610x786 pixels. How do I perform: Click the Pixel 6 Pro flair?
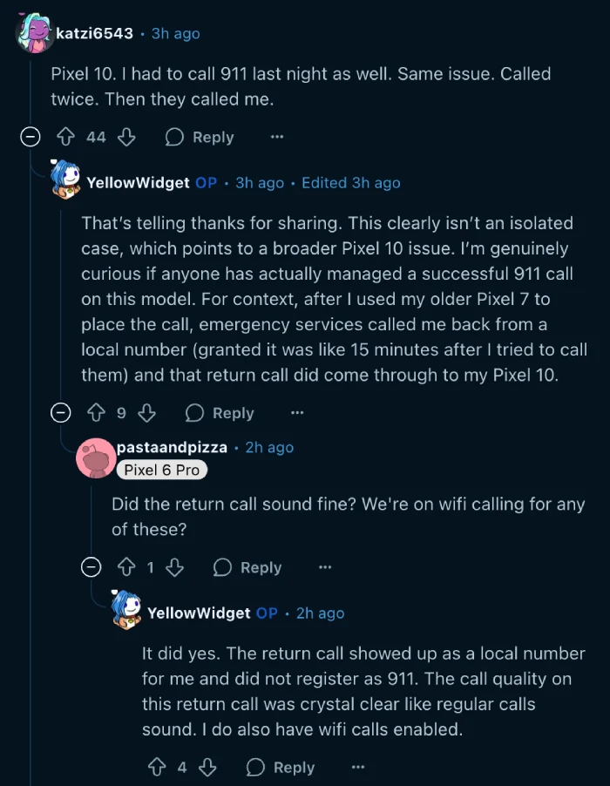(x=161, y=470)
